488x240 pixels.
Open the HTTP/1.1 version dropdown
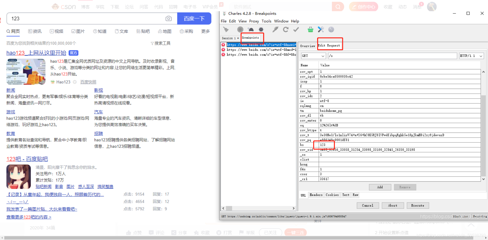coord(471,56)
